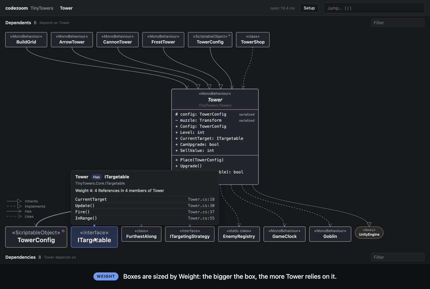
Task: Click the cycle icon on dependencies TowerConfig box
Action: (63, 231)
